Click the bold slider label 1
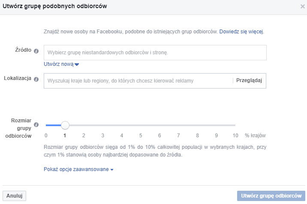307x204 pixels. tap(65, 136)
